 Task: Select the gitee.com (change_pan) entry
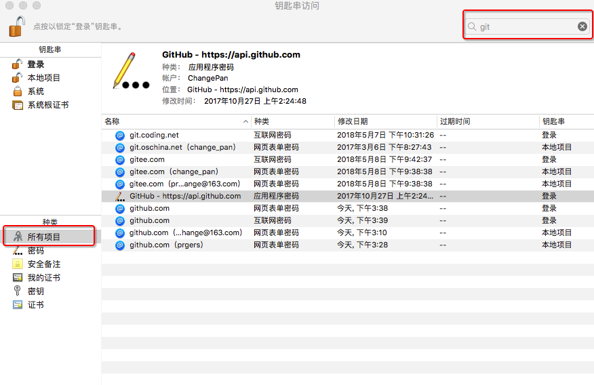348,171
